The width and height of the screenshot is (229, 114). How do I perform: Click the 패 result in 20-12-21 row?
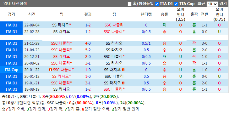(165, 56)
